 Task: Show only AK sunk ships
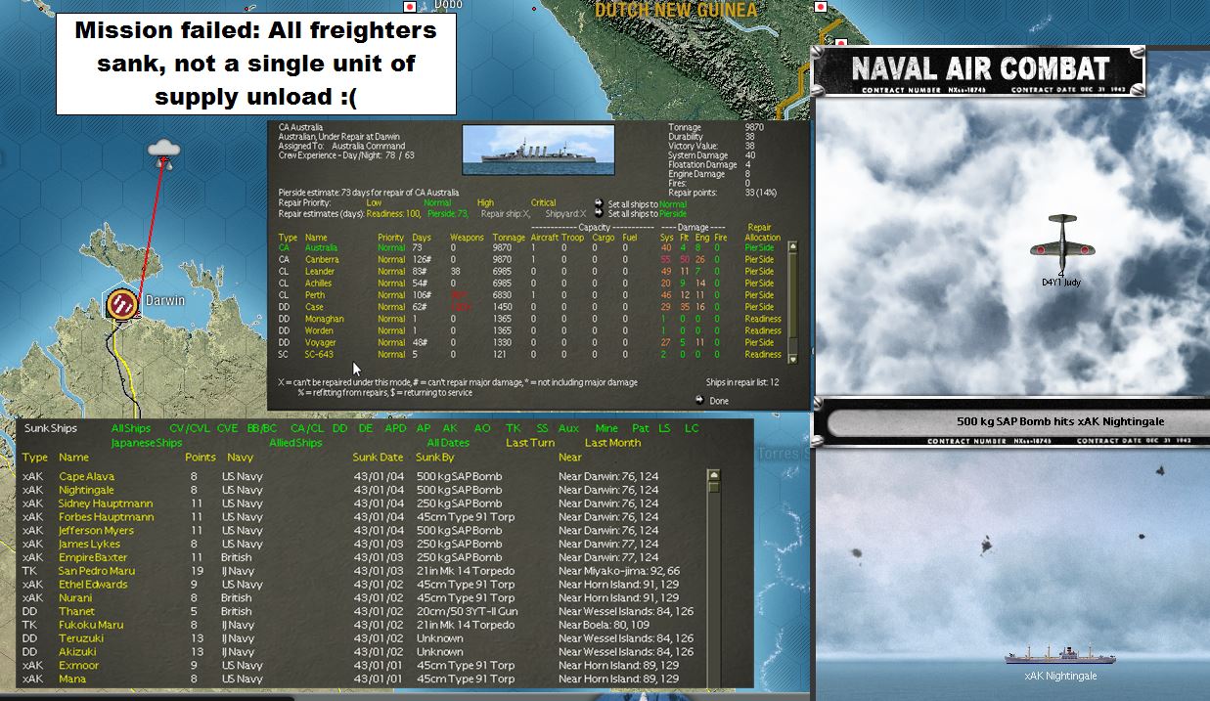tap(450, 429)
